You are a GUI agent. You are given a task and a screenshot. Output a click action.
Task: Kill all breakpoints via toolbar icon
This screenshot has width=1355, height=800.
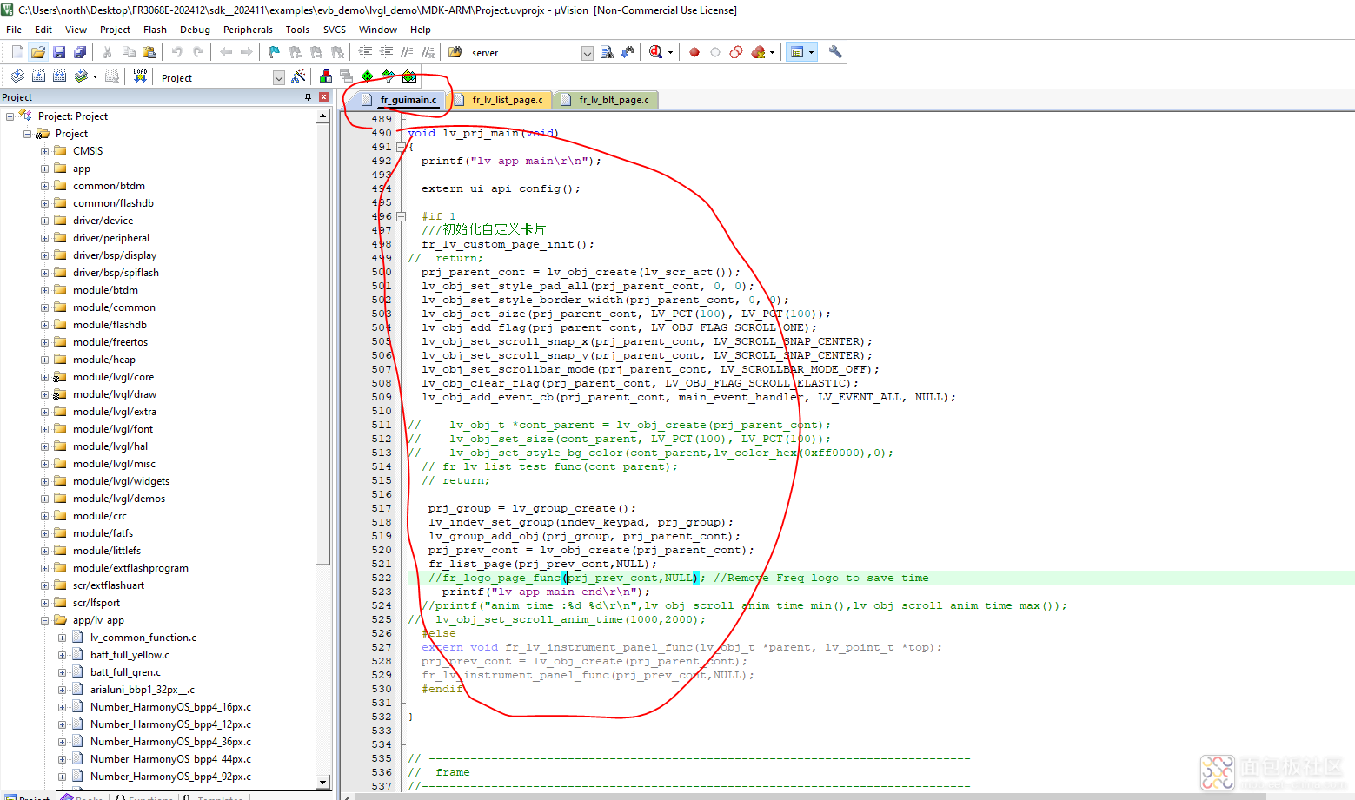coord(759,52)
